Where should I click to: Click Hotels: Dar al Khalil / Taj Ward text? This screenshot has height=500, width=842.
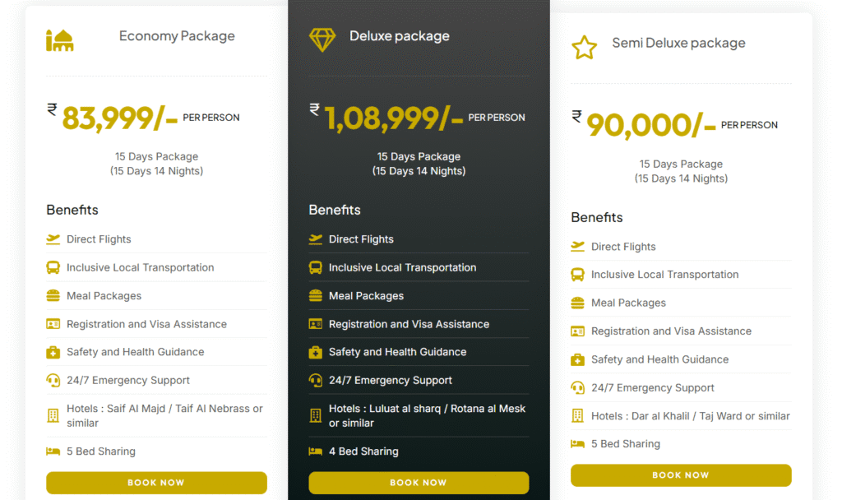click(691, 416)
